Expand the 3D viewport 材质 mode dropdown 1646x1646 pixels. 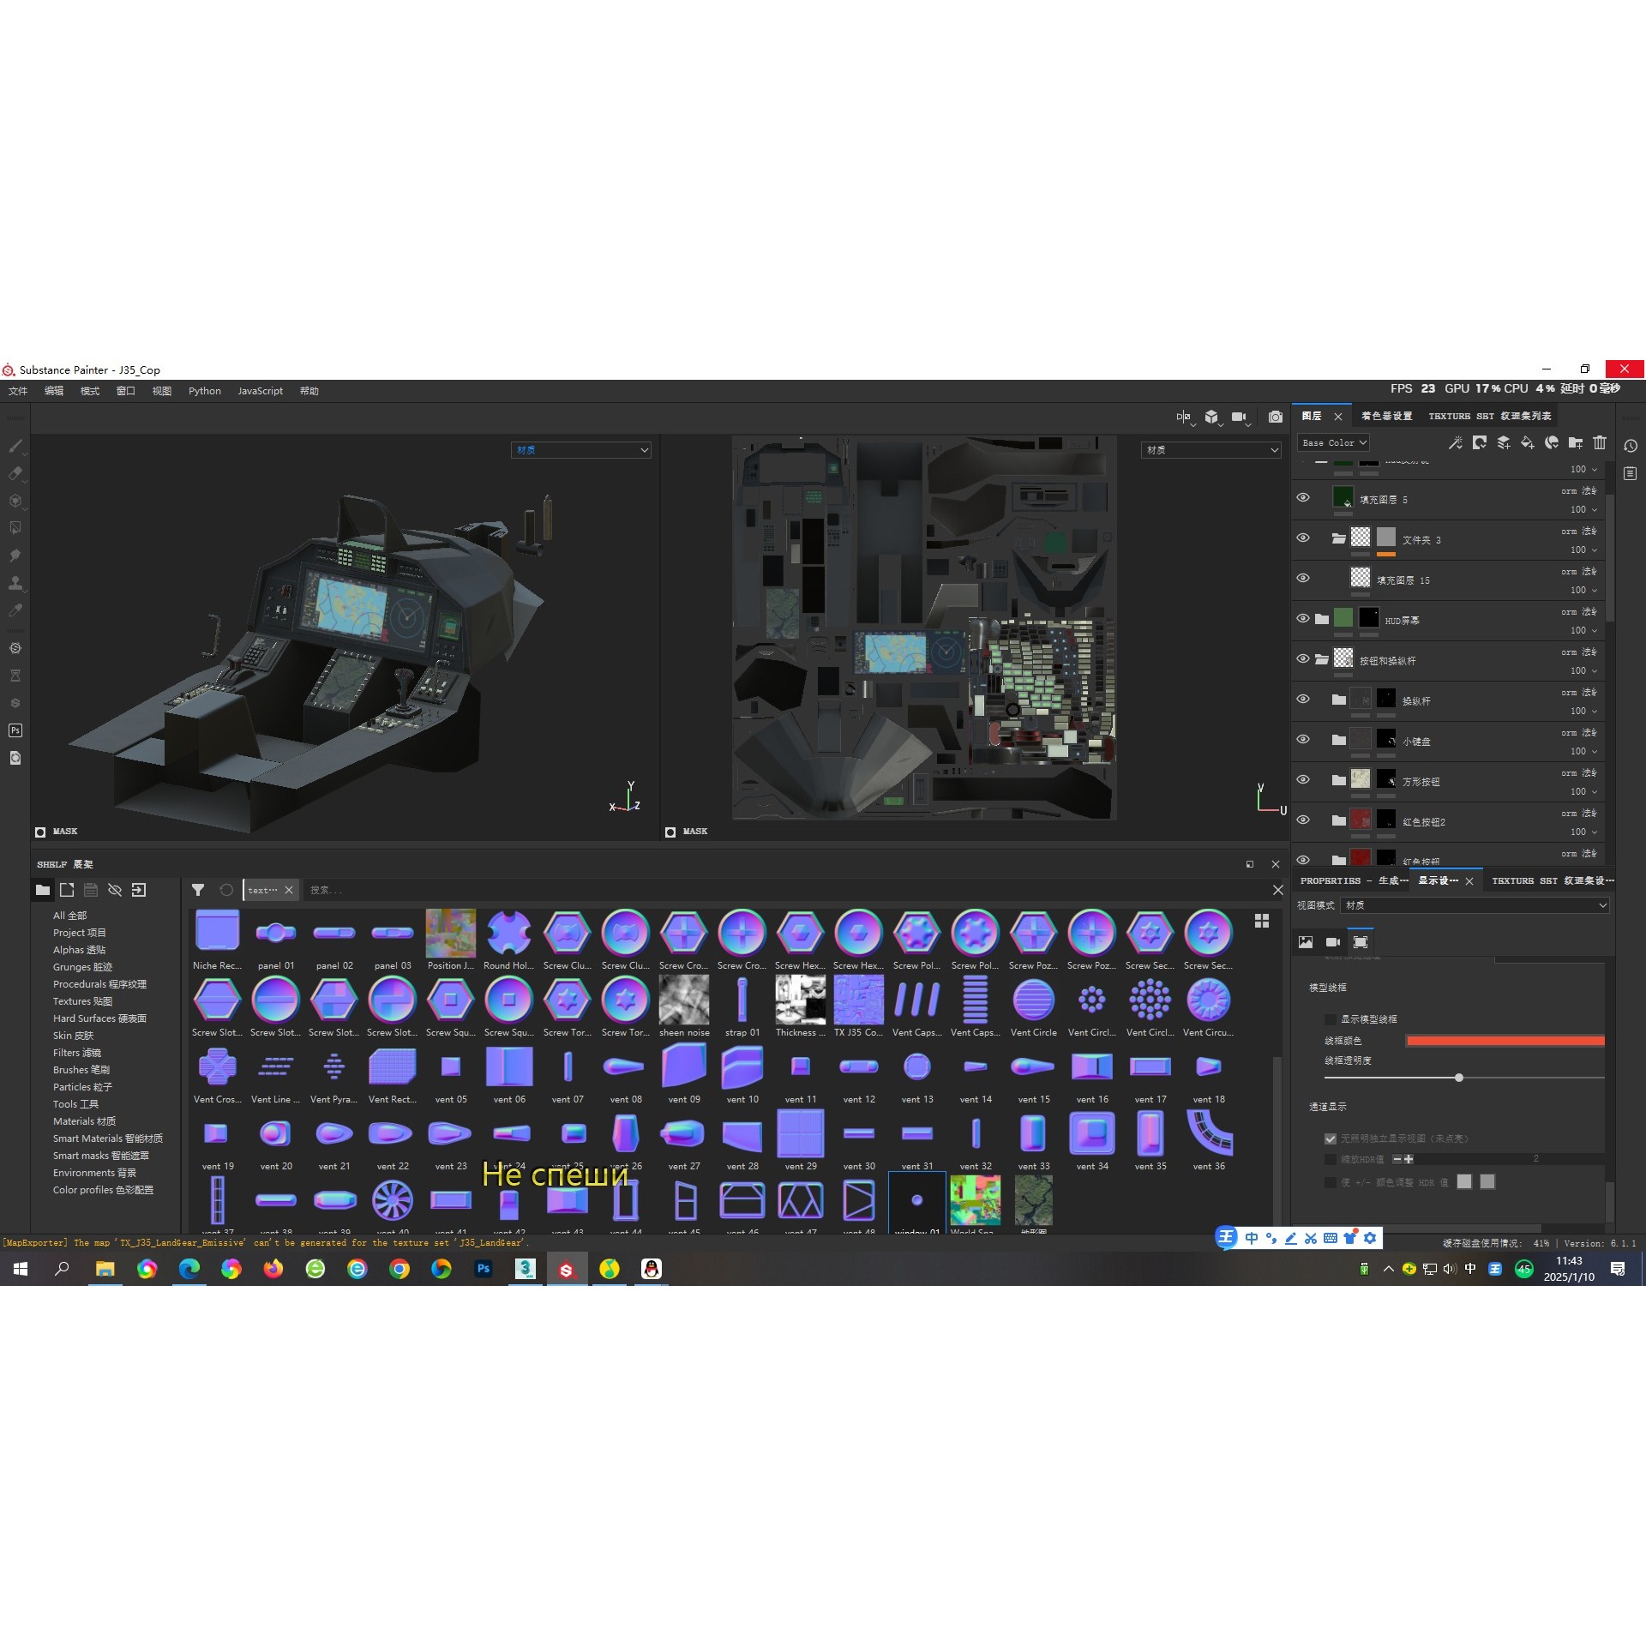pyautogui.click(x=581, y=450)
